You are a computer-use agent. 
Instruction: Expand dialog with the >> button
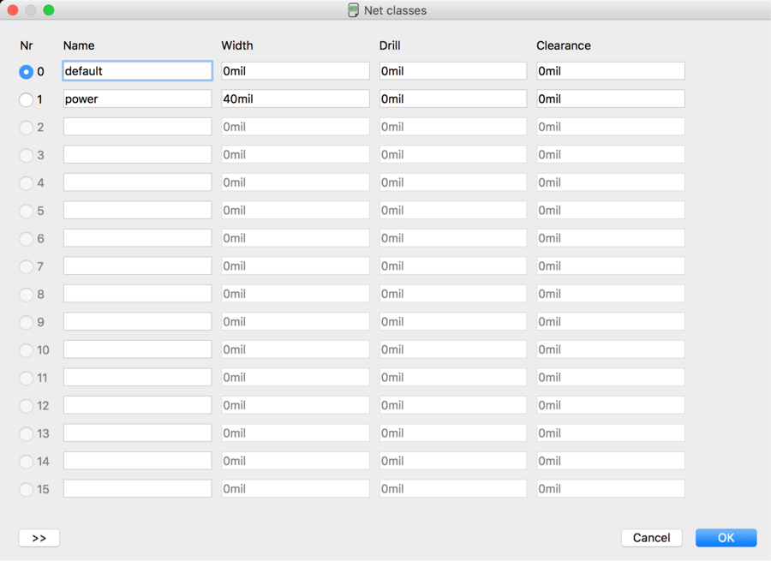(39, 538)
